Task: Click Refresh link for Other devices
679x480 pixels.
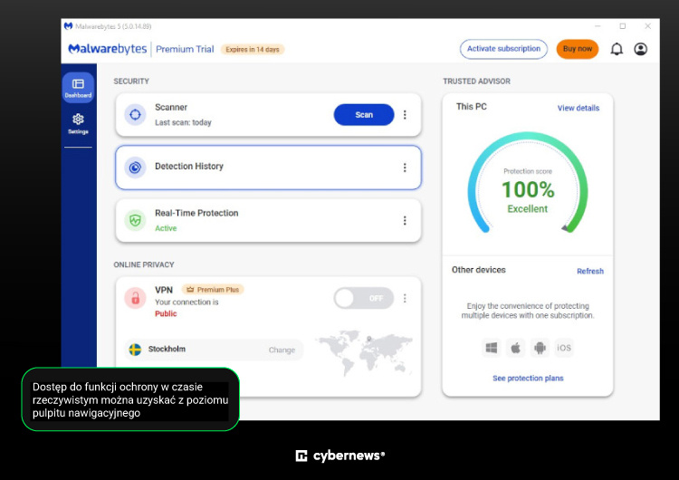Action: pyautogui.click(x=589, y=271)
